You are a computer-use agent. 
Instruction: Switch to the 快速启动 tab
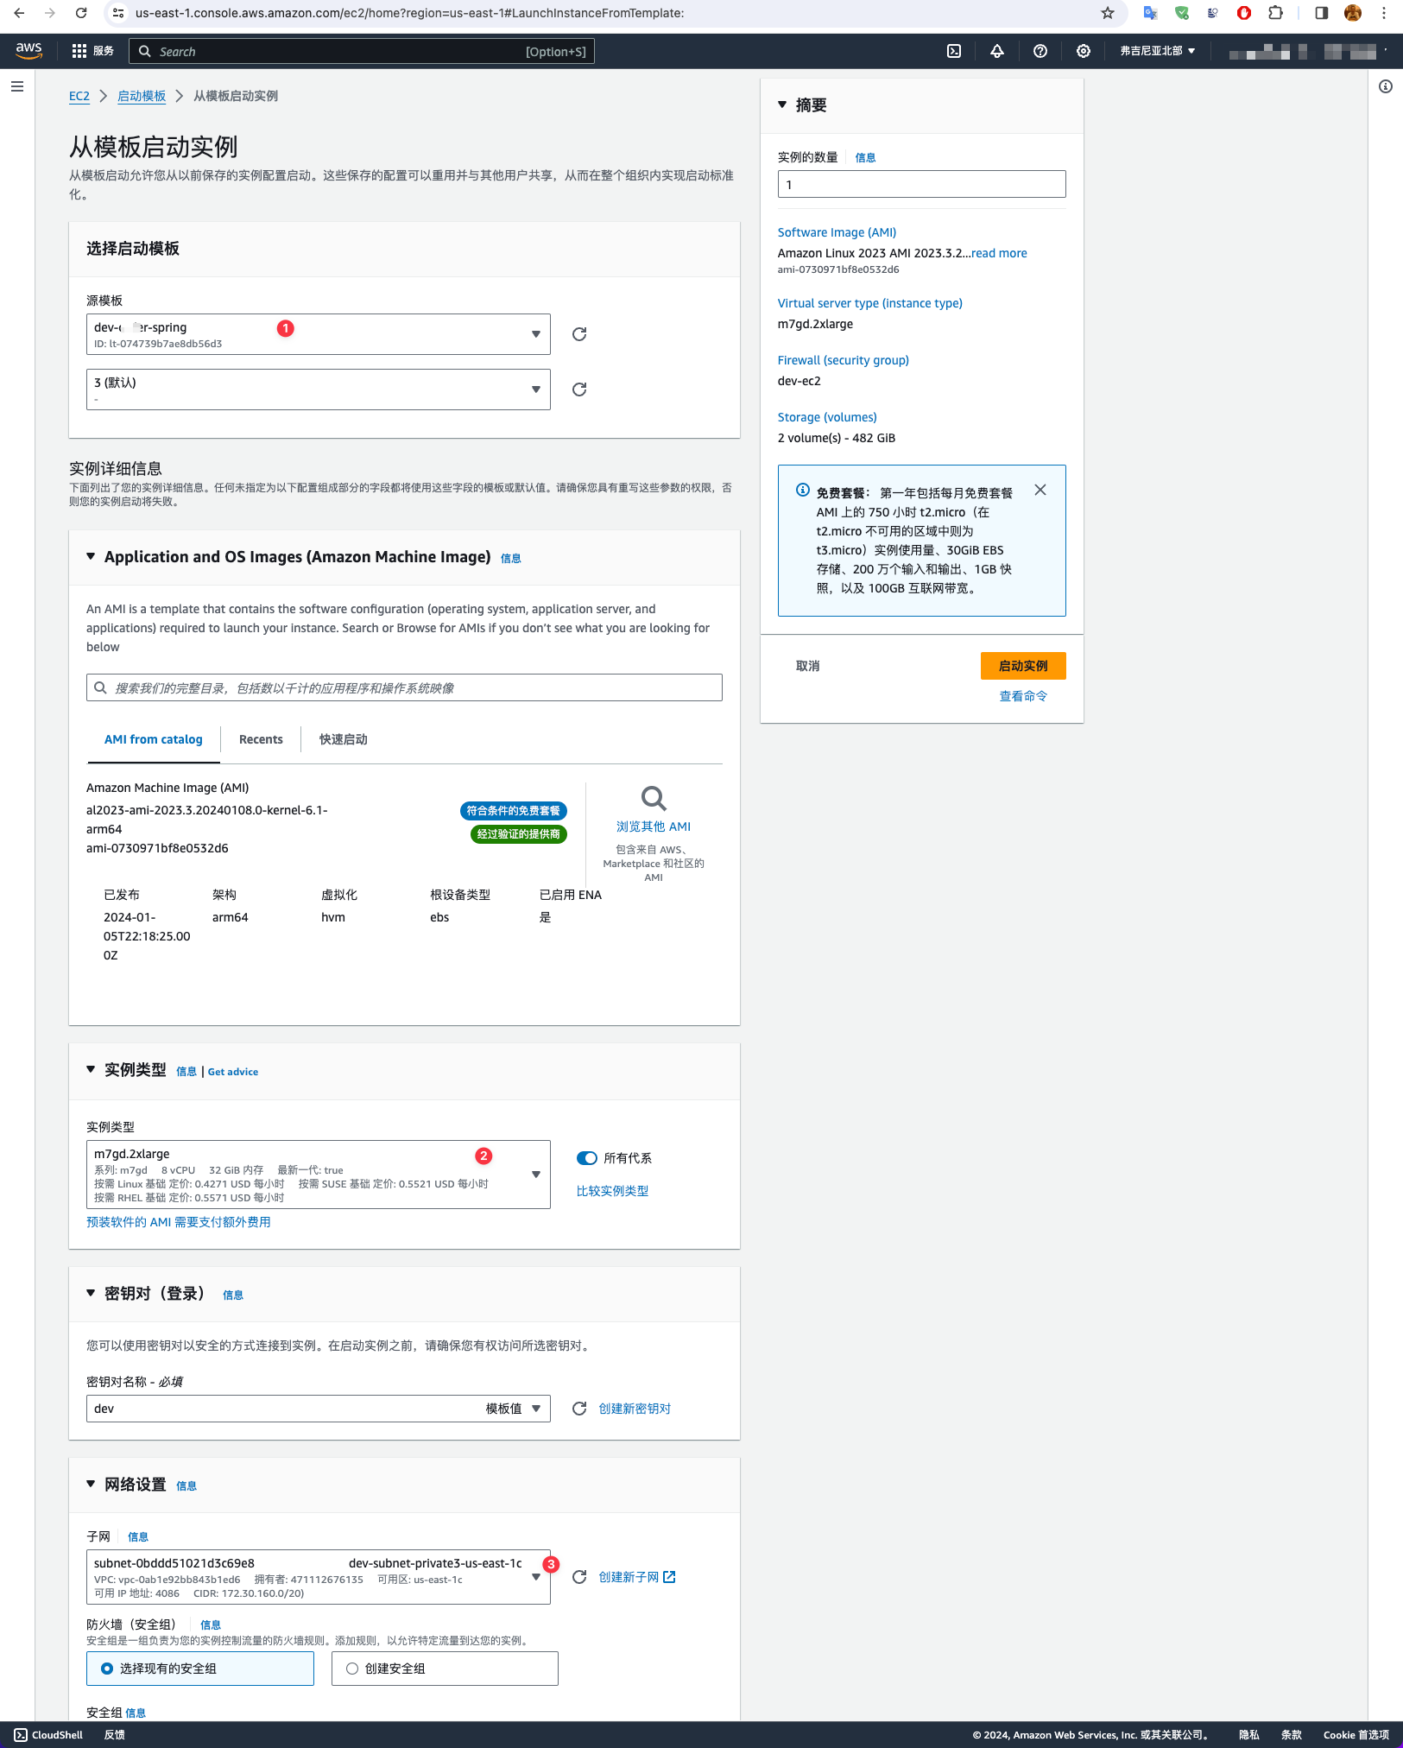coord(344,739)
